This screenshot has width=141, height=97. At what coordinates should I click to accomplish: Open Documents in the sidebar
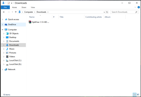14,41
